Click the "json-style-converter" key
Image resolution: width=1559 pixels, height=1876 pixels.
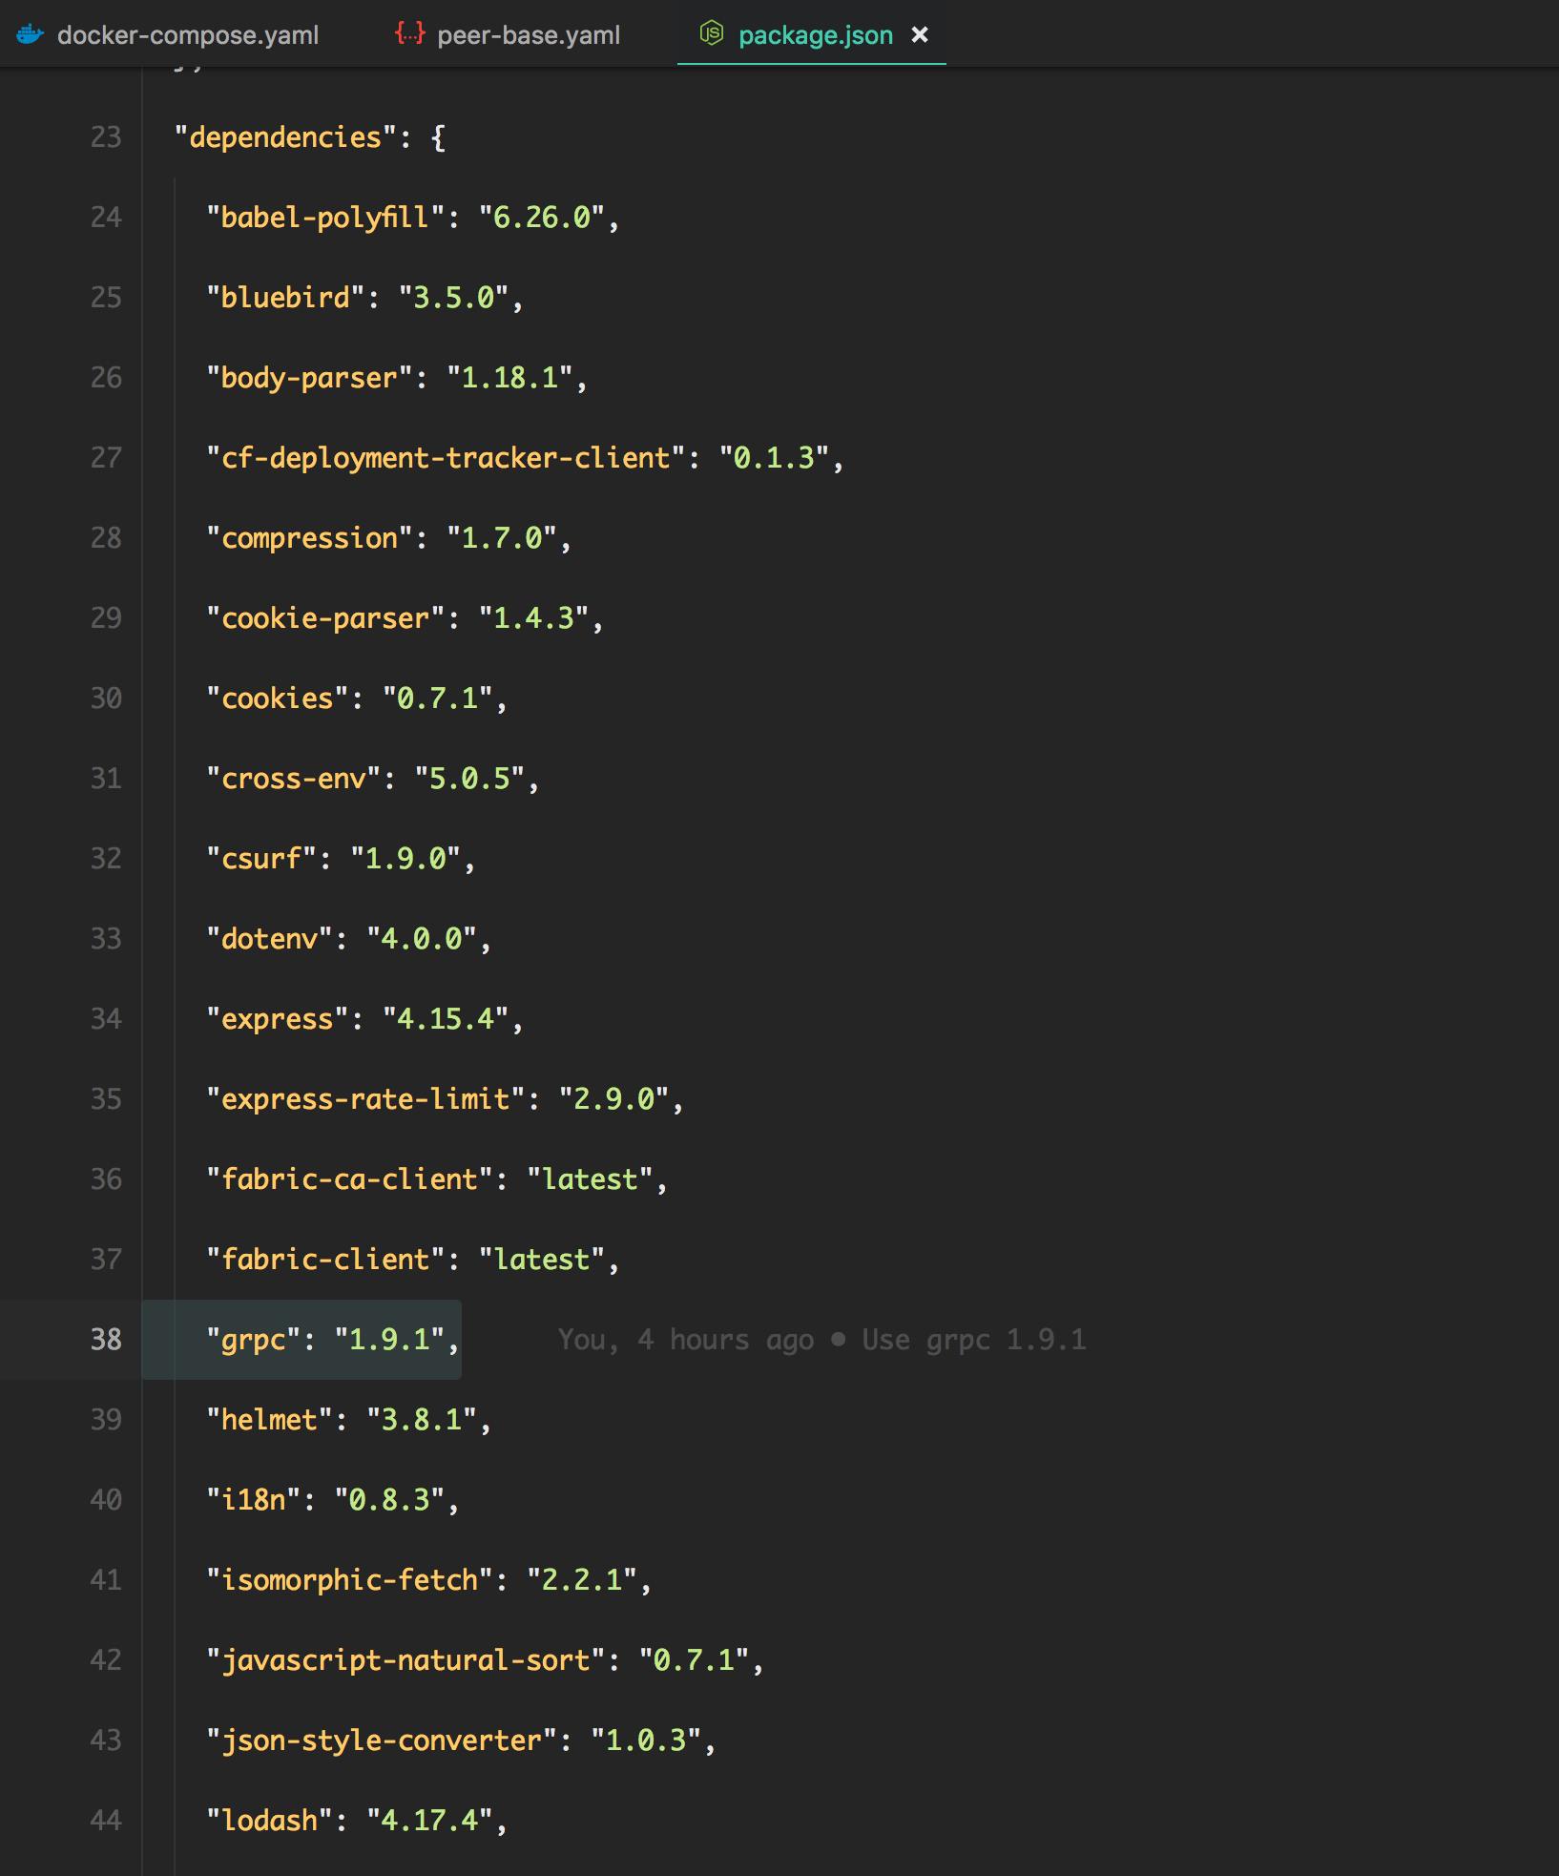tap(382, 1741)
